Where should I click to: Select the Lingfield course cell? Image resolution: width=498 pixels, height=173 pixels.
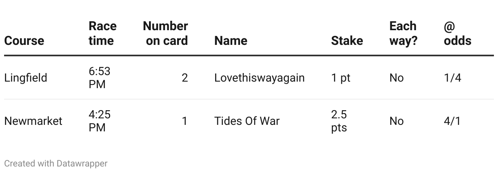click(26, 78)
